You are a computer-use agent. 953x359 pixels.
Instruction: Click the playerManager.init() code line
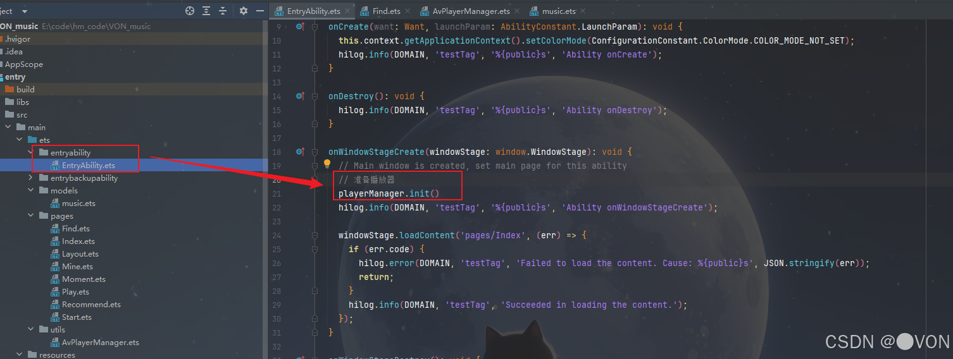click(389, 193)
